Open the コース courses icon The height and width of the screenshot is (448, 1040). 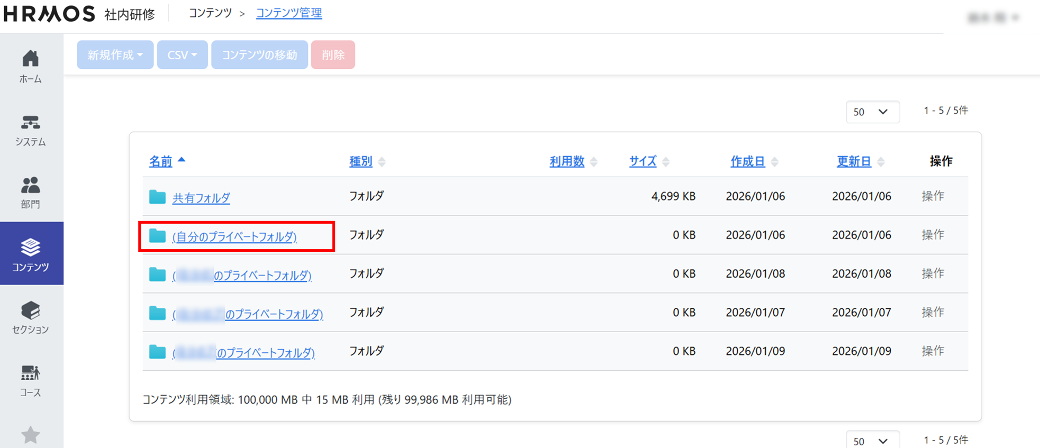pos(30,373)
